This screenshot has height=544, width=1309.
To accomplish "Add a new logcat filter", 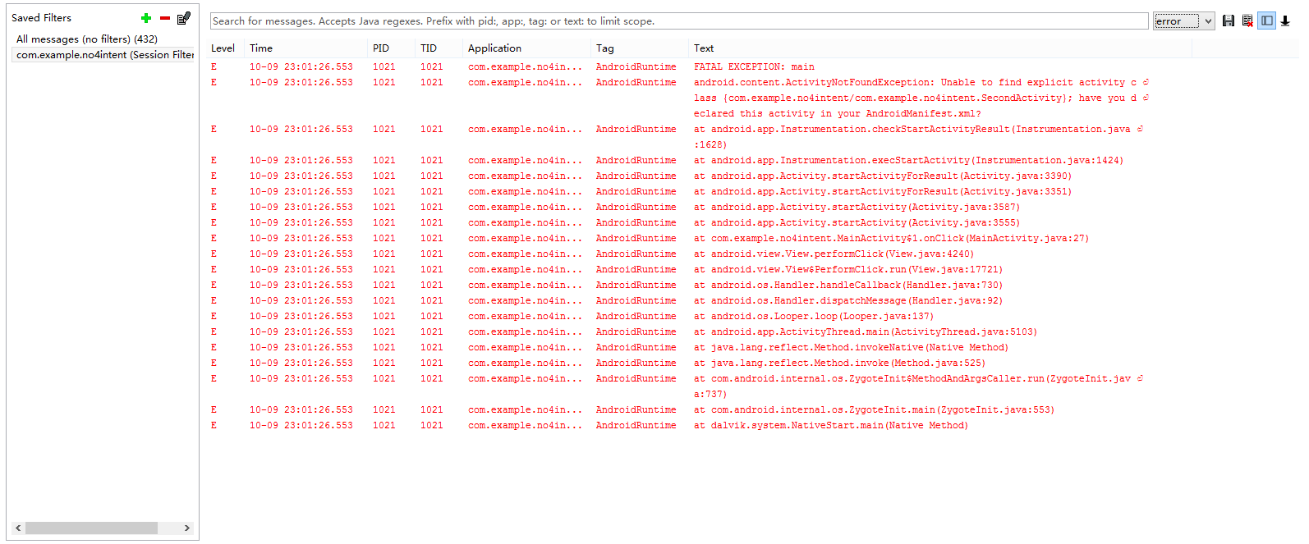I will click(x=146, y=18).
